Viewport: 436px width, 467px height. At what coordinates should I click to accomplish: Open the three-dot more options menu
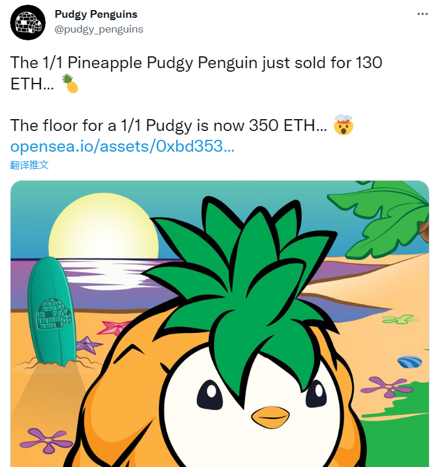pos(422,14)
